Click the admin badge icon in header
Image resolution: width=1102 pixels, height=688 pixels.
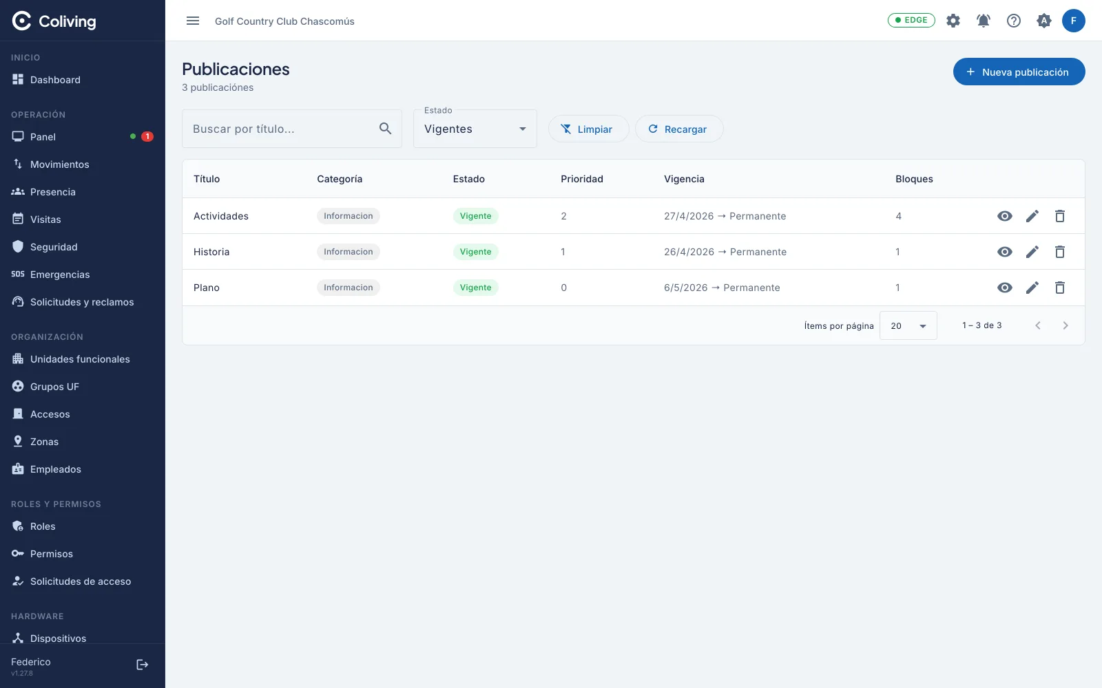(1044, 21)
